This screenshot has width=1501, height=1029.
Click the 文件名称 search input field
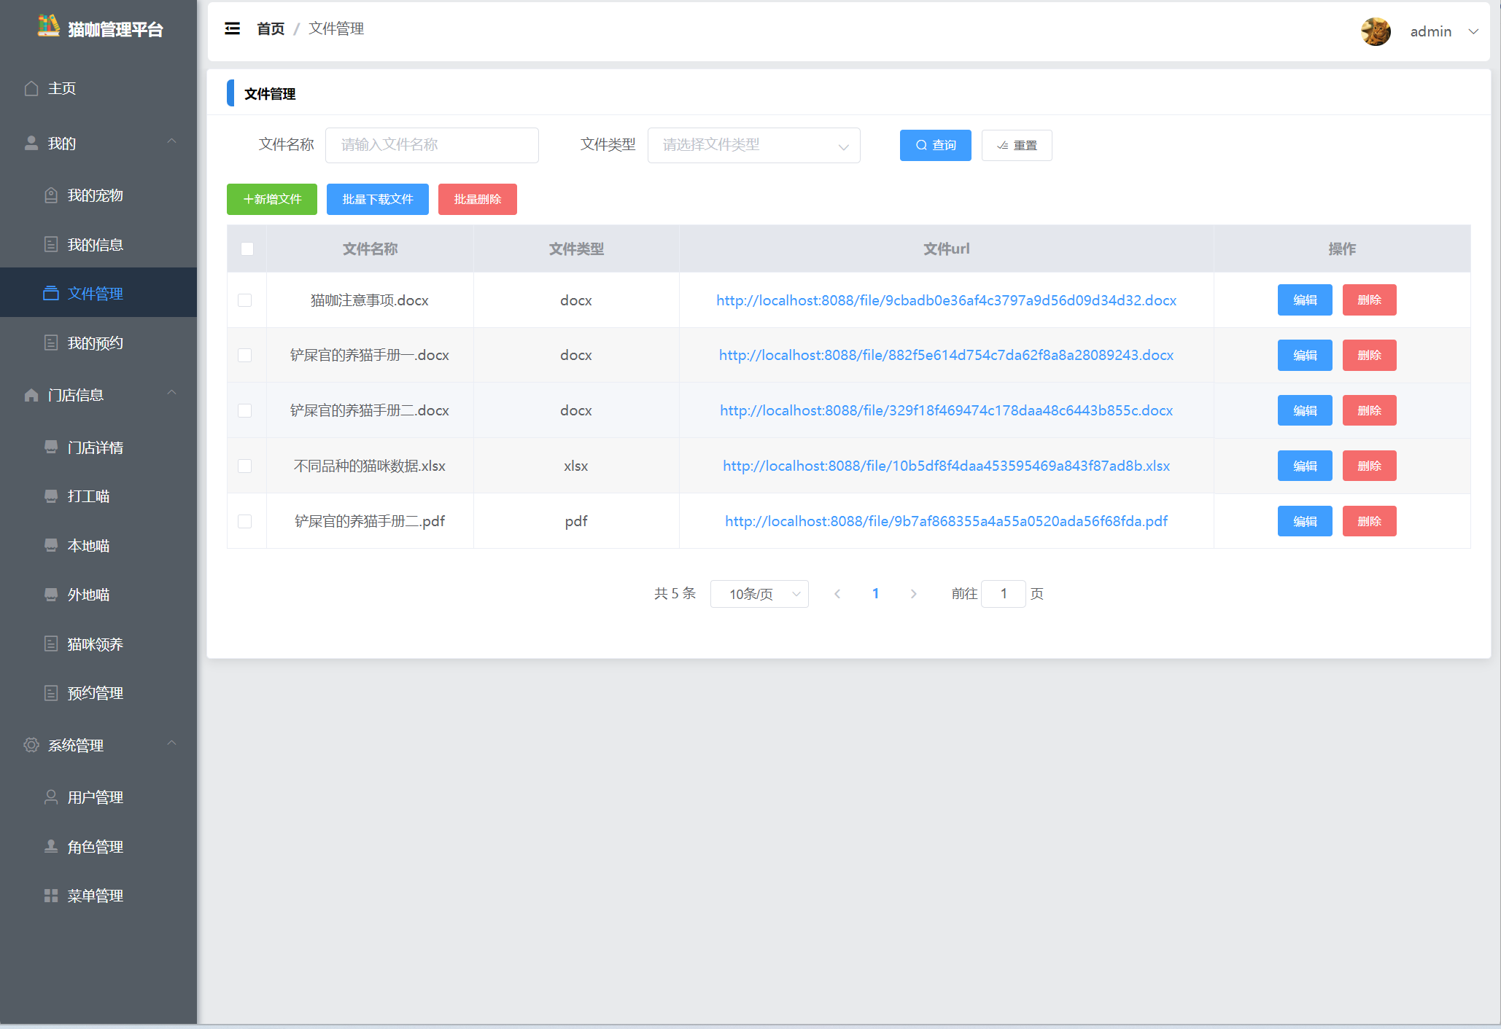point(432,145)
